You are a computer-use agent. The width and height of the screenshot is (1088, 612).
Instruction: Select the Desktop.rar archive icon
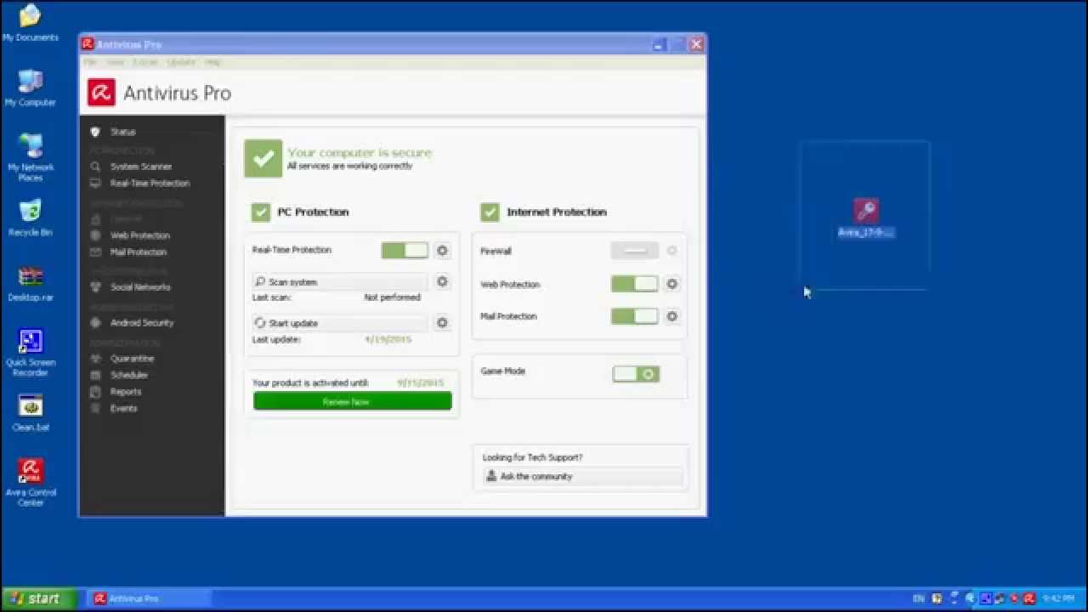coord(31,284)
